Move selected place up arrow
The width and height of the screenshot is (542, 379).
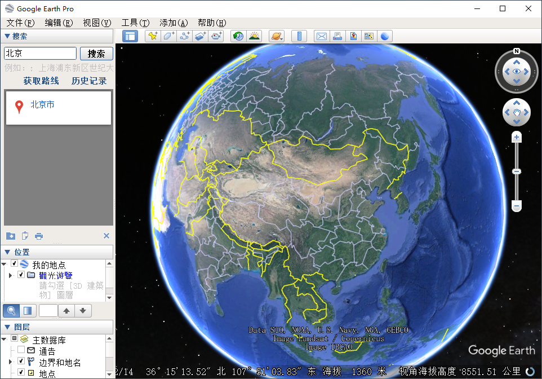coord(66,311)
